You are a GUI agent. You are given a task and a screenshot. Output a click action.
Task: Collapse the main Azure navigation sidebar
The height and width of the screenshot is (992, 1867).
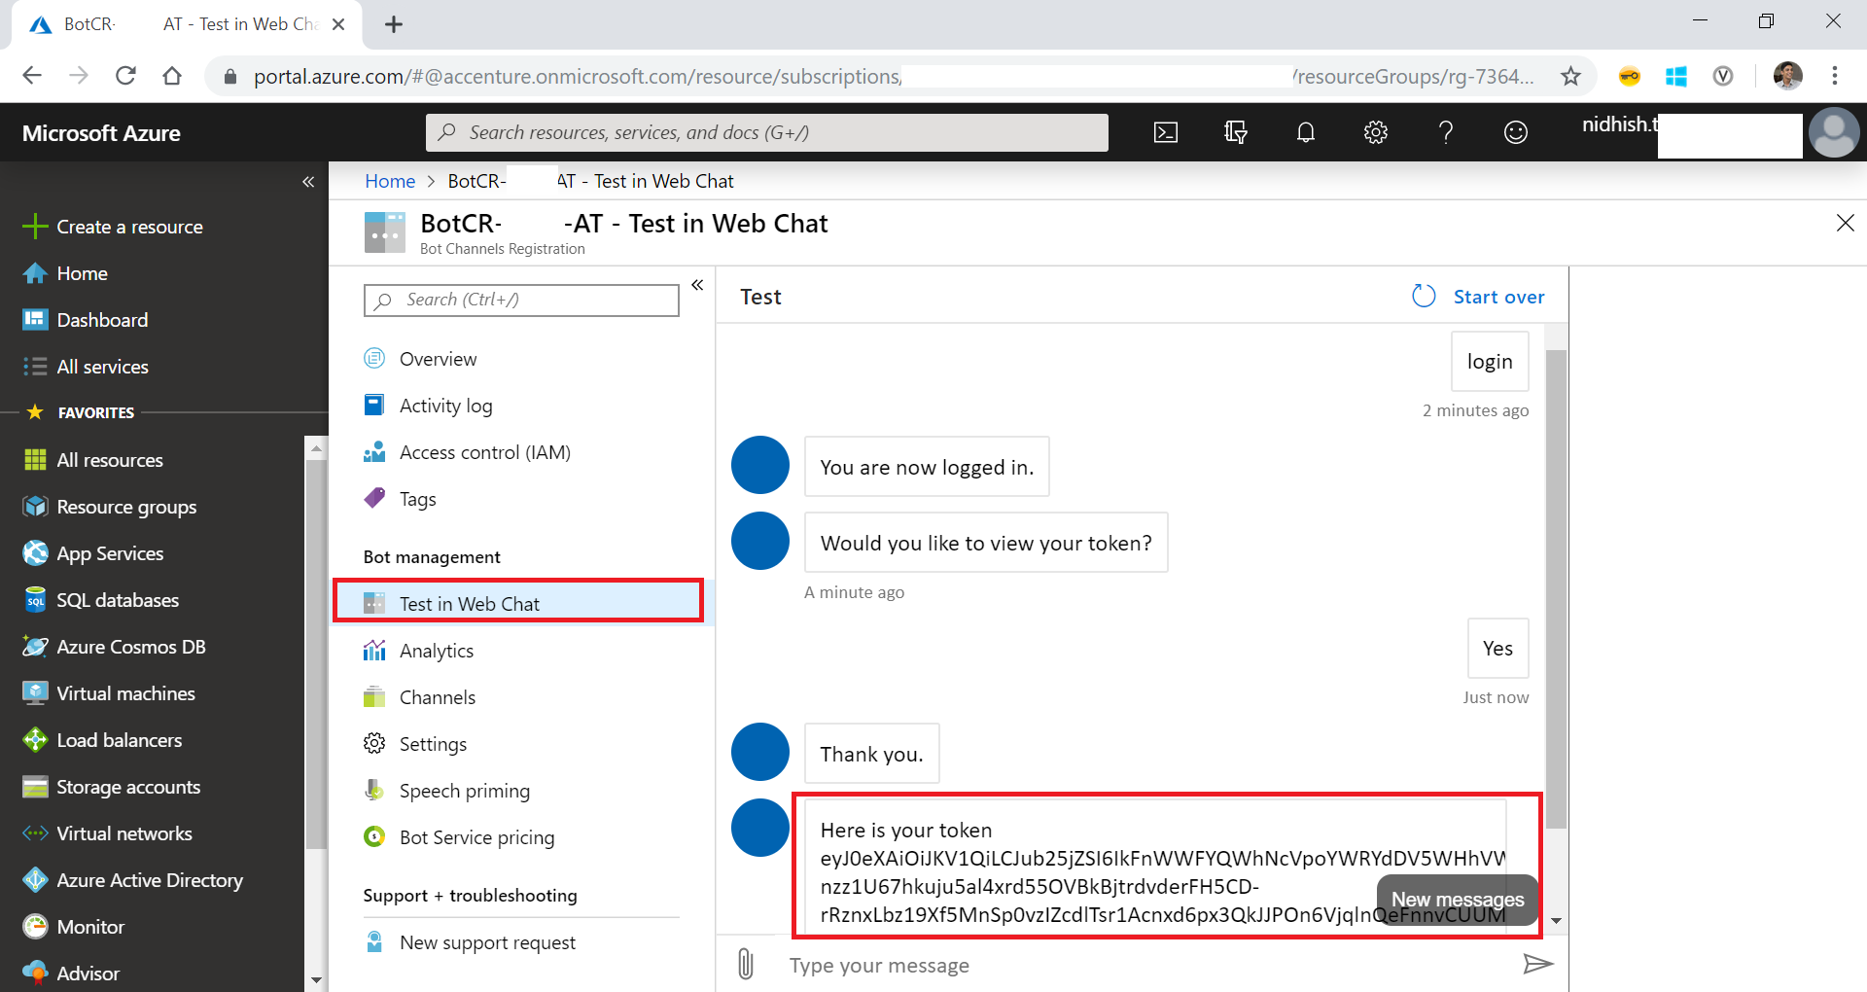point(308,181)
